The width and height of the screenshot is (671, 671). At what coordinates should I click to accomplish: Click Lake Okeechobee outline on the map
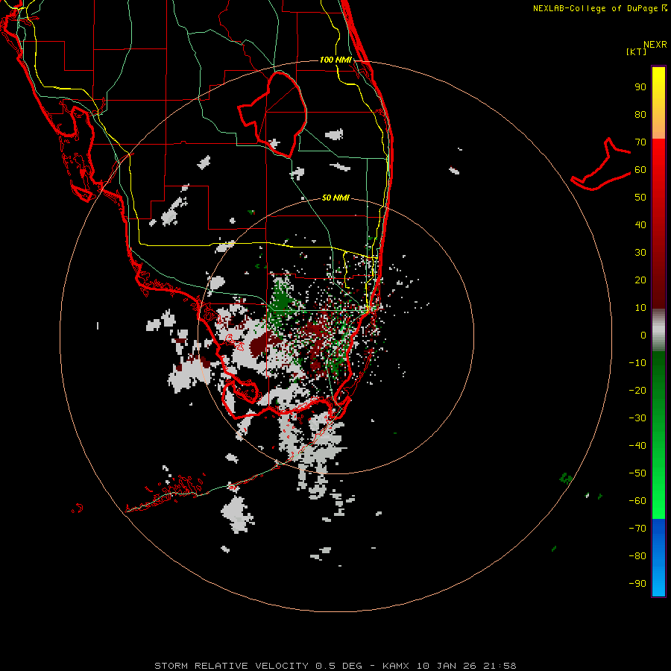[273, 113]
